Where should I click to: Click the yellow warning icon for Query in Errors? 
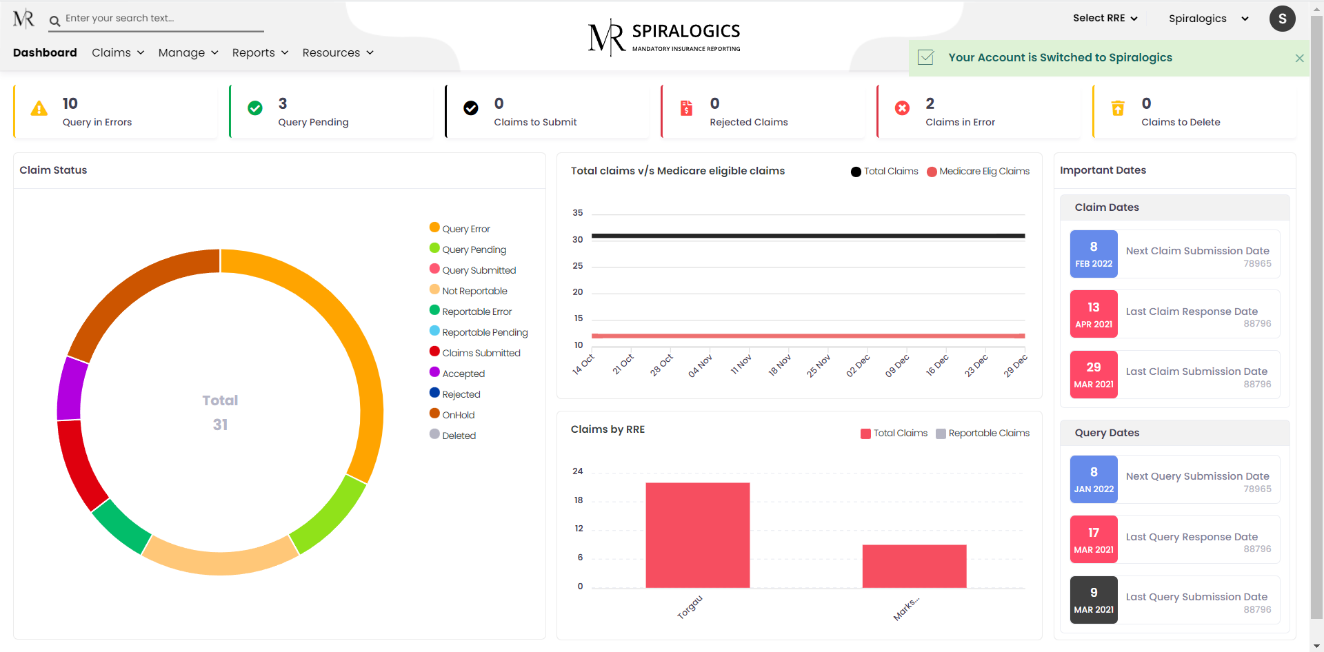click(39, 108)
